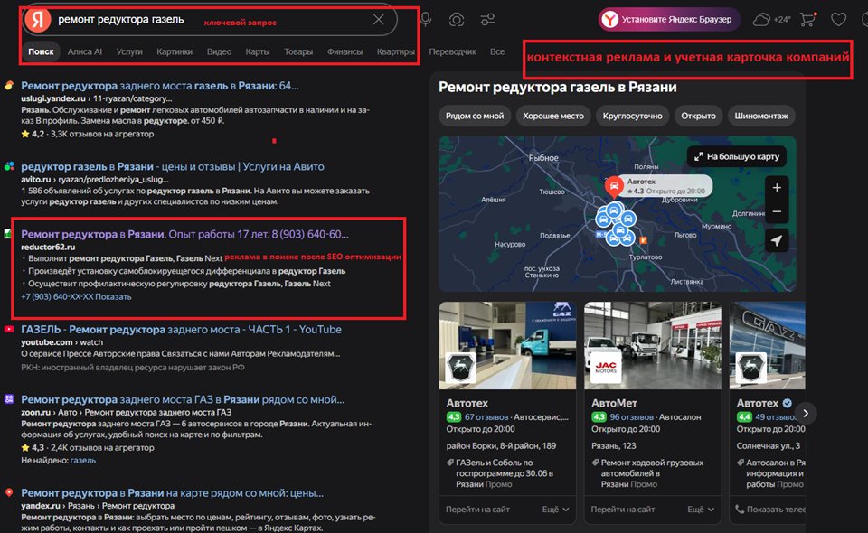Click the map geolocation arrow button
The width and height of the screenshot is (868, 533).
[777, 240]
